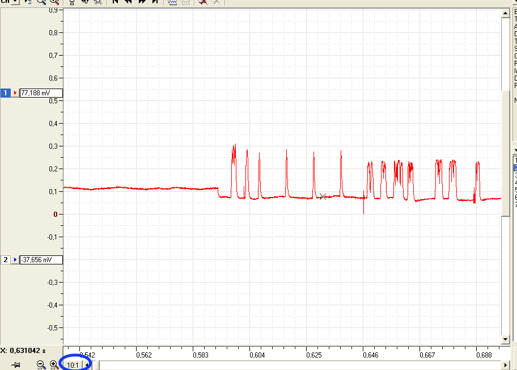Click the pin icon below the X readout
The width and height of the screenshot is (517, 370).
(x=16, y=365)
